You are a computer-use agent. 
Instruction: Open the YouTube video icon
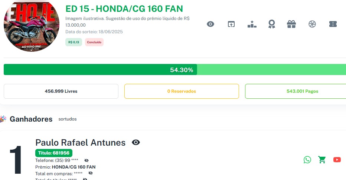[337, 160]
